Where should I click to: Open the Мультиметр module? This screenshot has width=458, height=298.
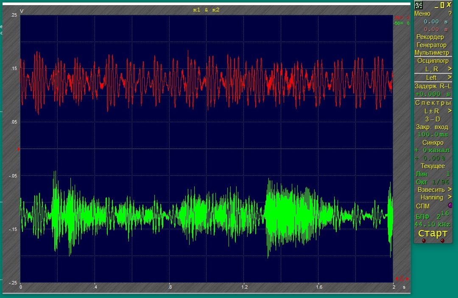point(432,53)
